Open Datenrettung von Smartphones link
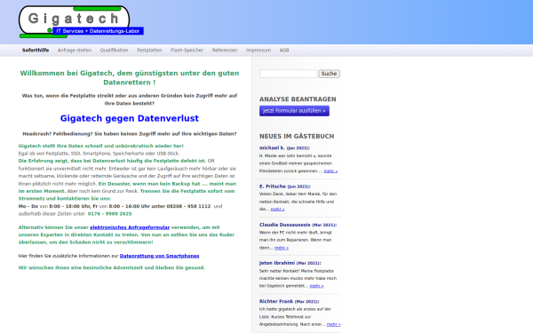 click(159, 256)
